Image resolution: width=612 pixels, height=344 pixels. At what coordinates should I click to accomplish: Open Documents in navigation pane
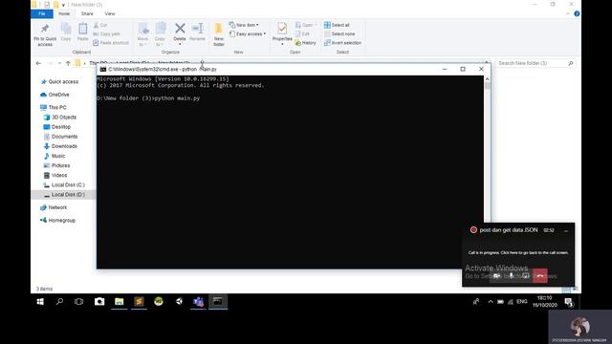(60, 137)
